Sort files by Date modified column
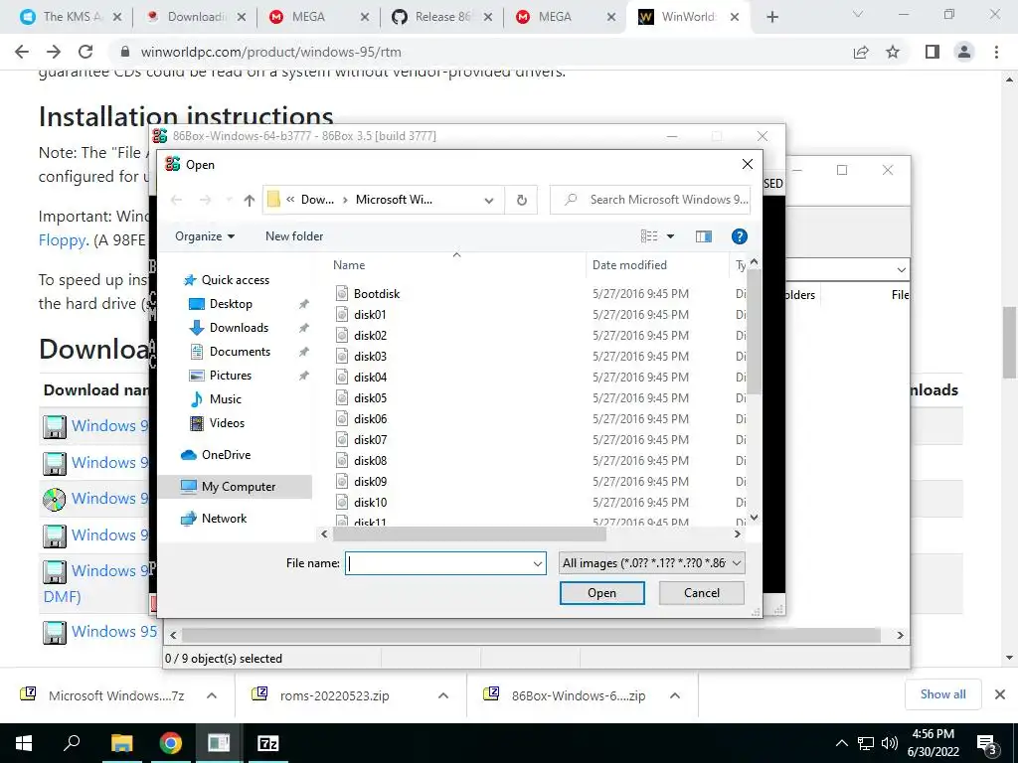Image resolution: width=1018 pixels, height=763 pixels. click(629, 264)
